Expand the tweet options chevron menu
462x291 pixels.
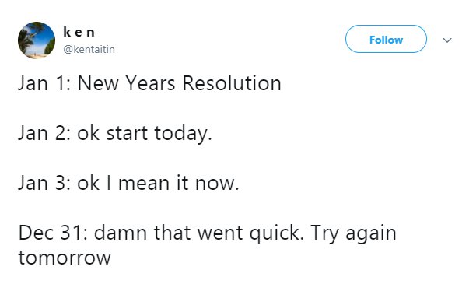tap(447, 40)
